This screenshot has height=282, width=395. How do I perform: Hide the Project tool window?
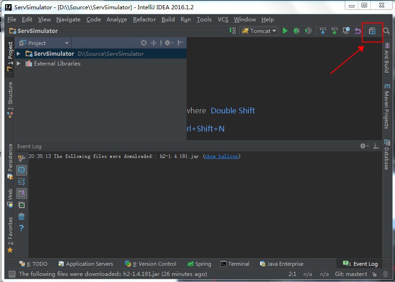180,43
